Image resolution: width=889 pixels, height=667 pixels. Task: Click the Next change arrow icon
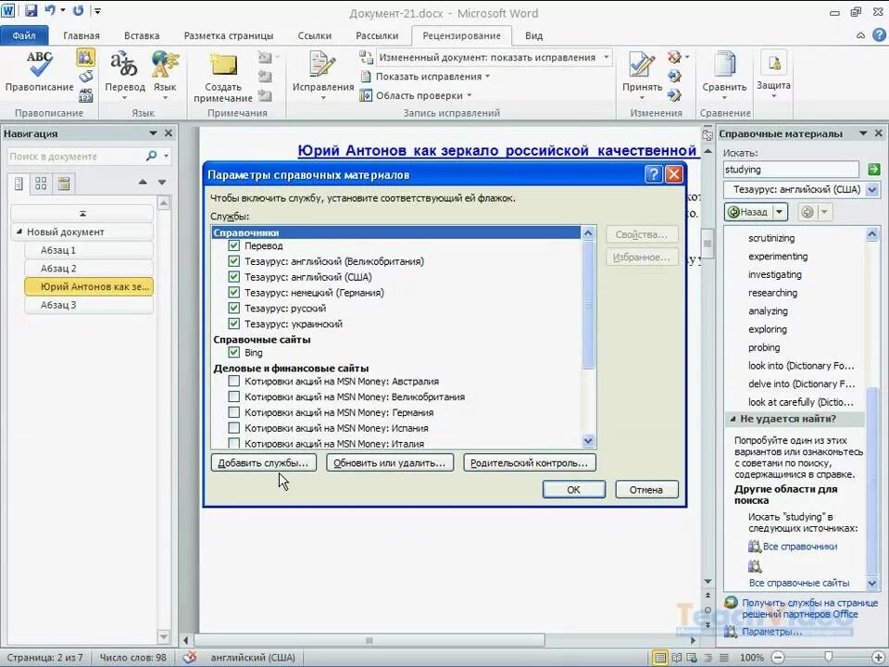click(x=674, y=94)
